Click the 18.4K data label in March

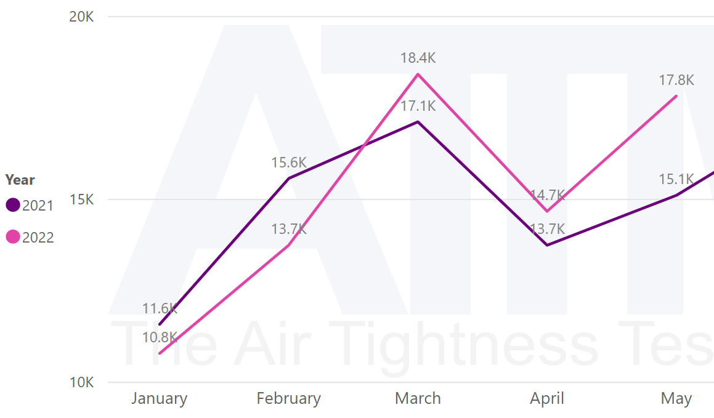[x=418, y=58]
